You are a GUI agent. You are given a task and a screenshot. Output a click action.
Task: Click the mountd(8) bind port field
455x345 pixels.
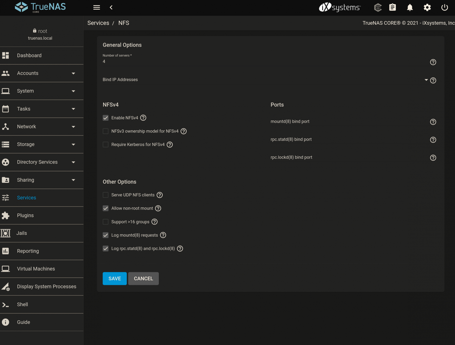[350, 122]
